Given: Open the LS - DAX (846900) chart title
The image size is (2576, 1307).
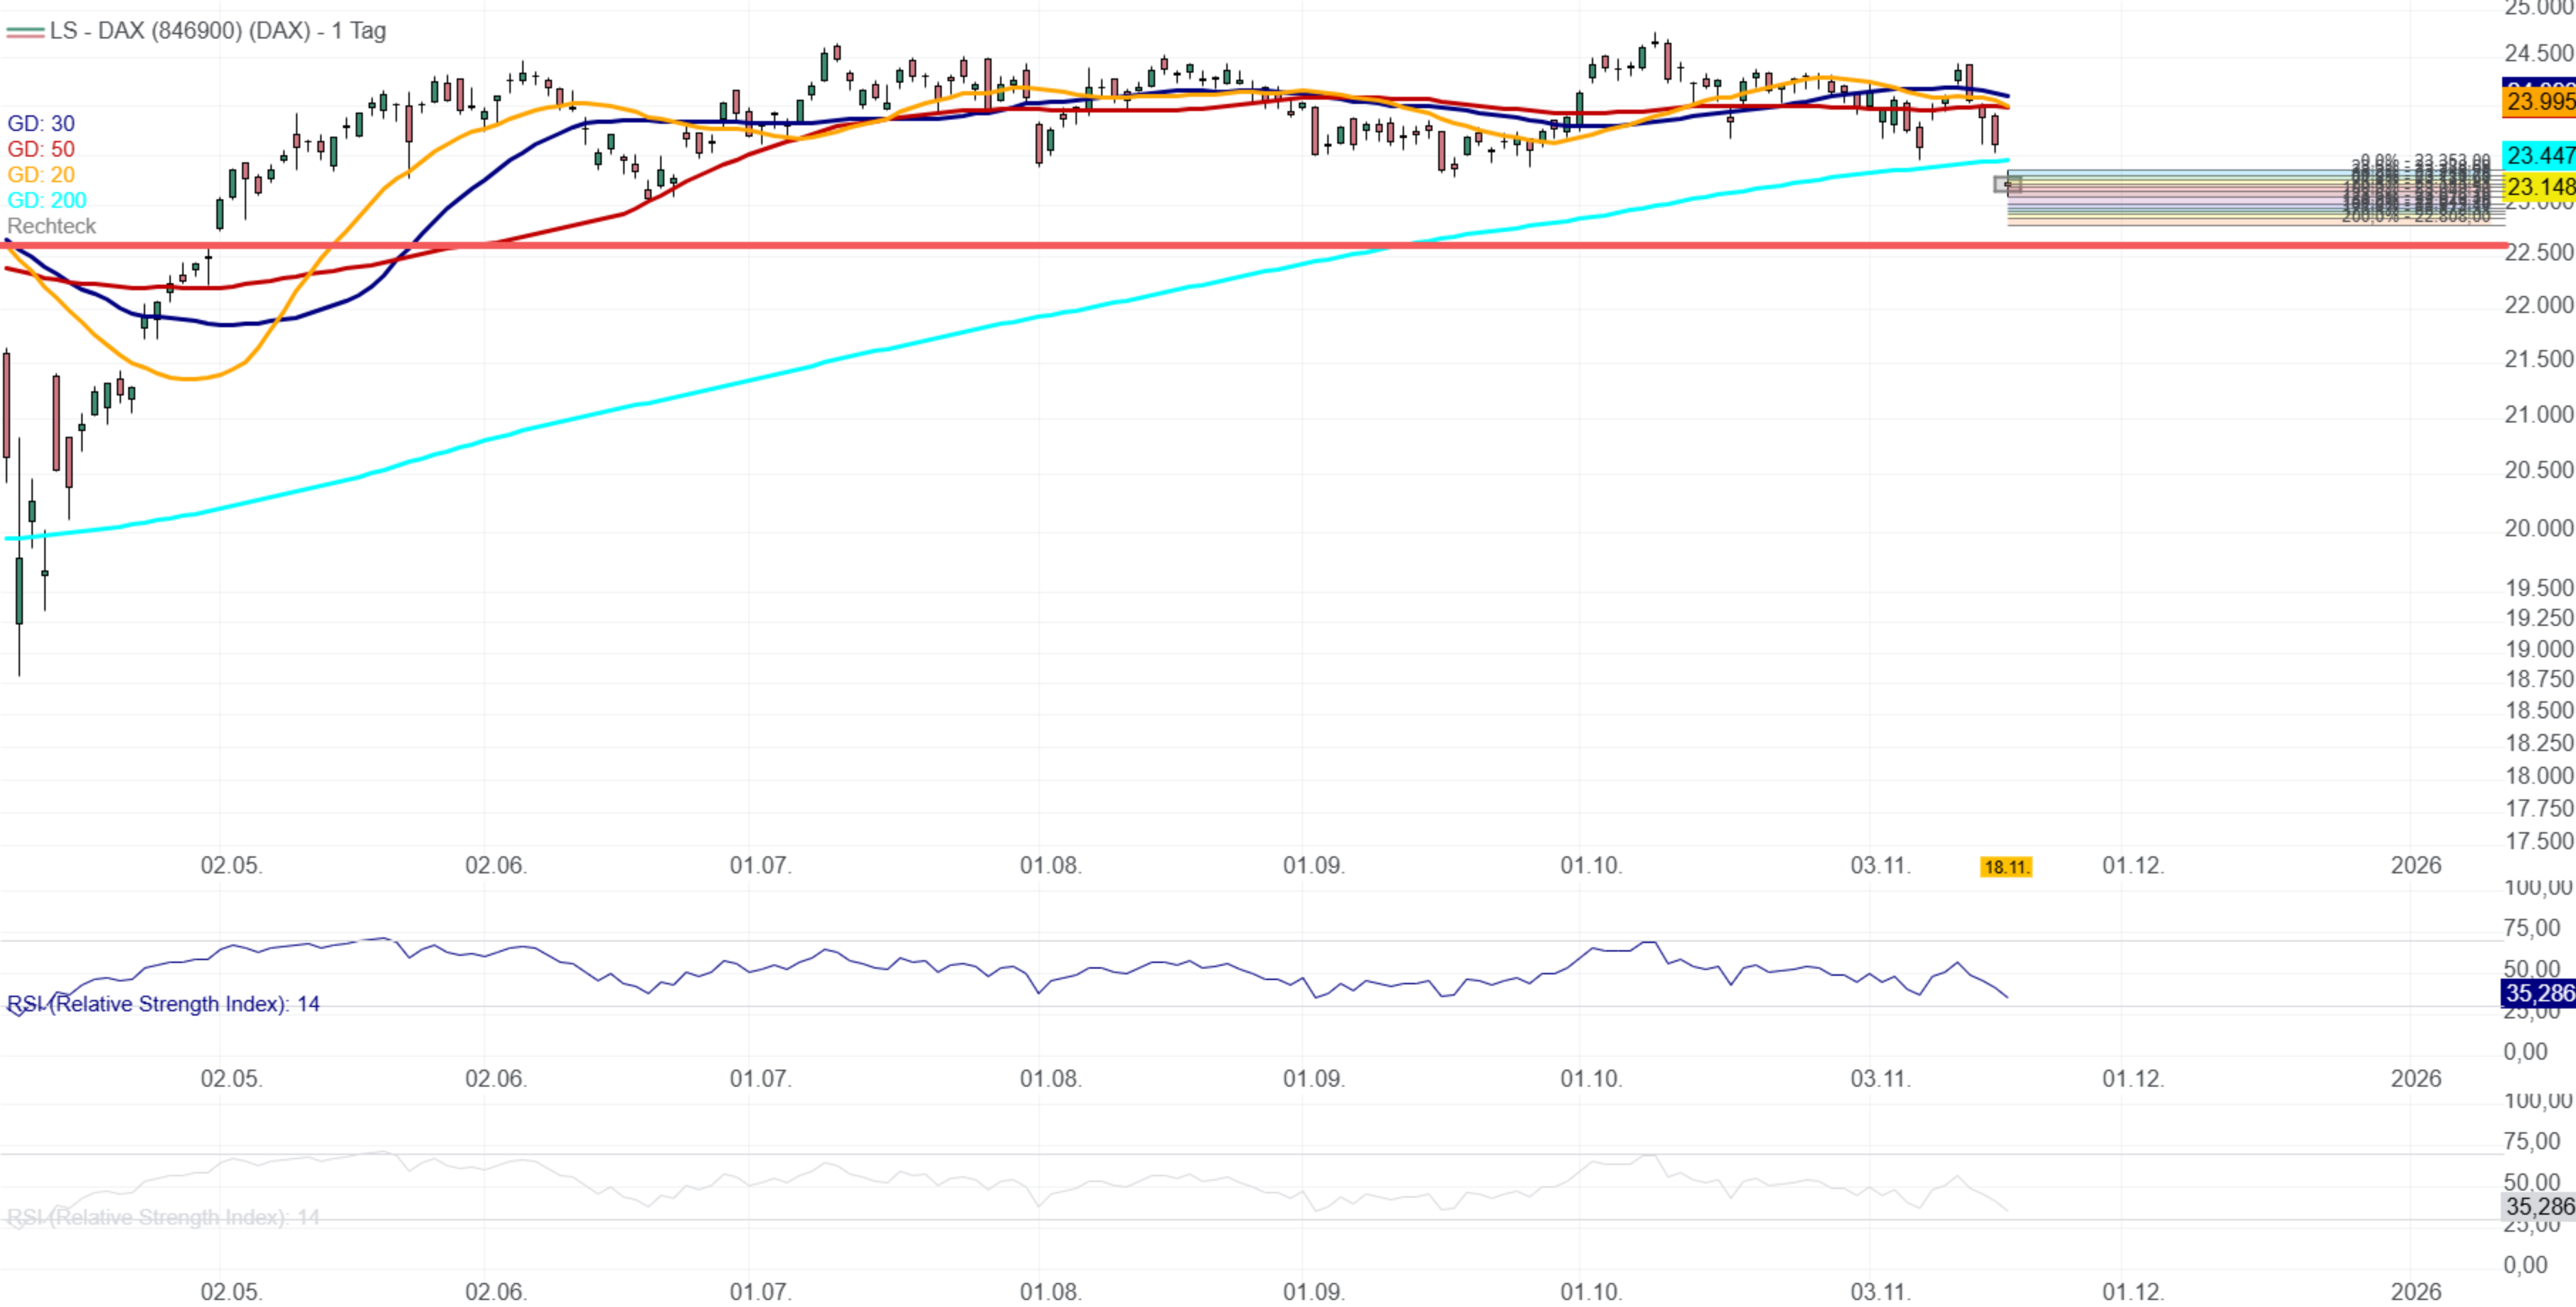Looking at the screenshot, I should click(x=217, y=31).
